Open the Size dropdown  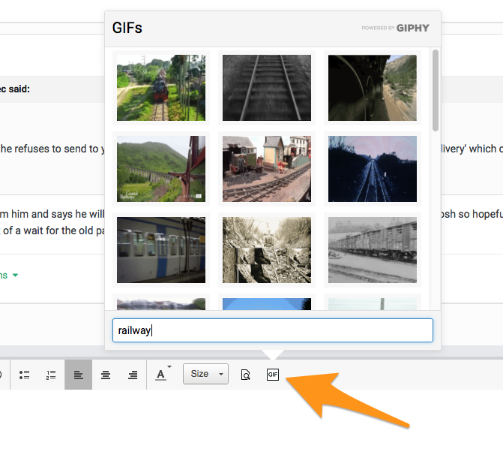click(205, 374)
